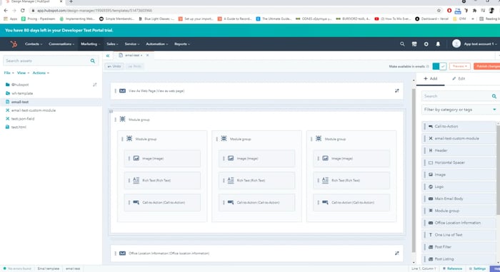This screenshot has width=500, height=272.
Task: Click the layout editor vertical scrollbar
Action: [x=414, y=170]
